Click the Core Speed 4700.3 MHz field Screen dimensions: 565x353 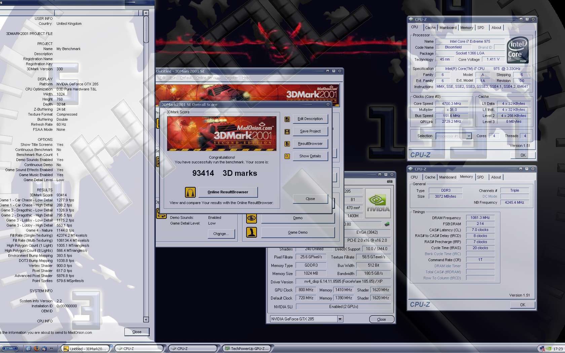[x=451, y=104]
